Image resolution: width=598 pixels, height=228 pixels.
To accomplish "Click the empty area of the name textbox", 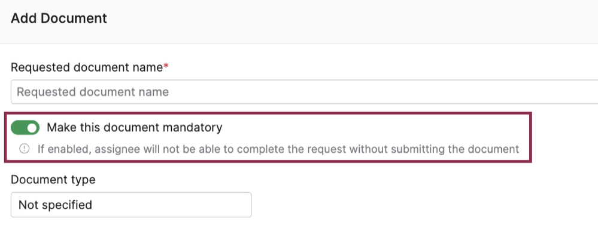I will 381,91.
